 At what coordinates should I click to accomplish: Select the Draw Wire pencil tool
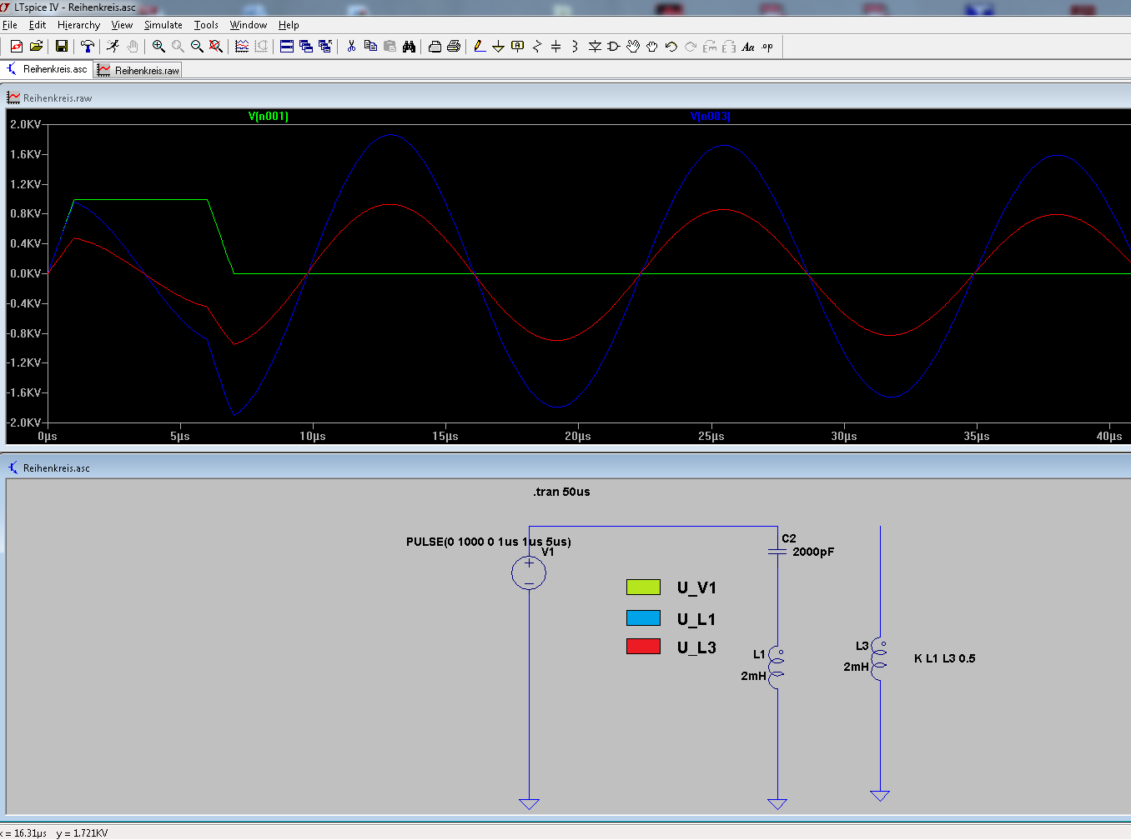(x=479, y=47)
